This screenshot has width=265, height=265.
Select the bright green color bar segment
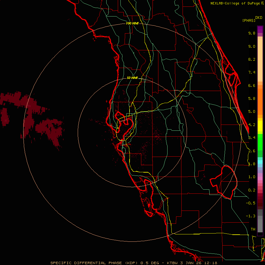coord(260,142)
